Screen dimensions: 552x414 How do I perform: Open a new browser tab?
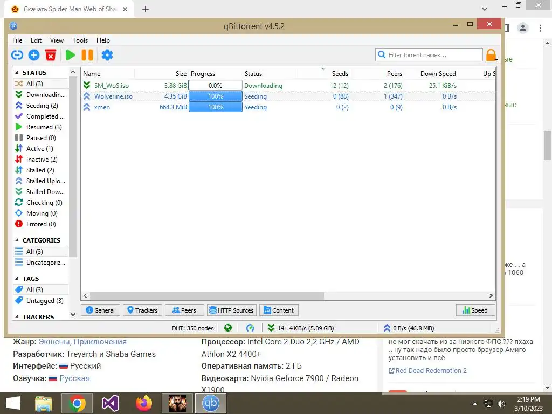pyautogui.click(x=146, y=9)
